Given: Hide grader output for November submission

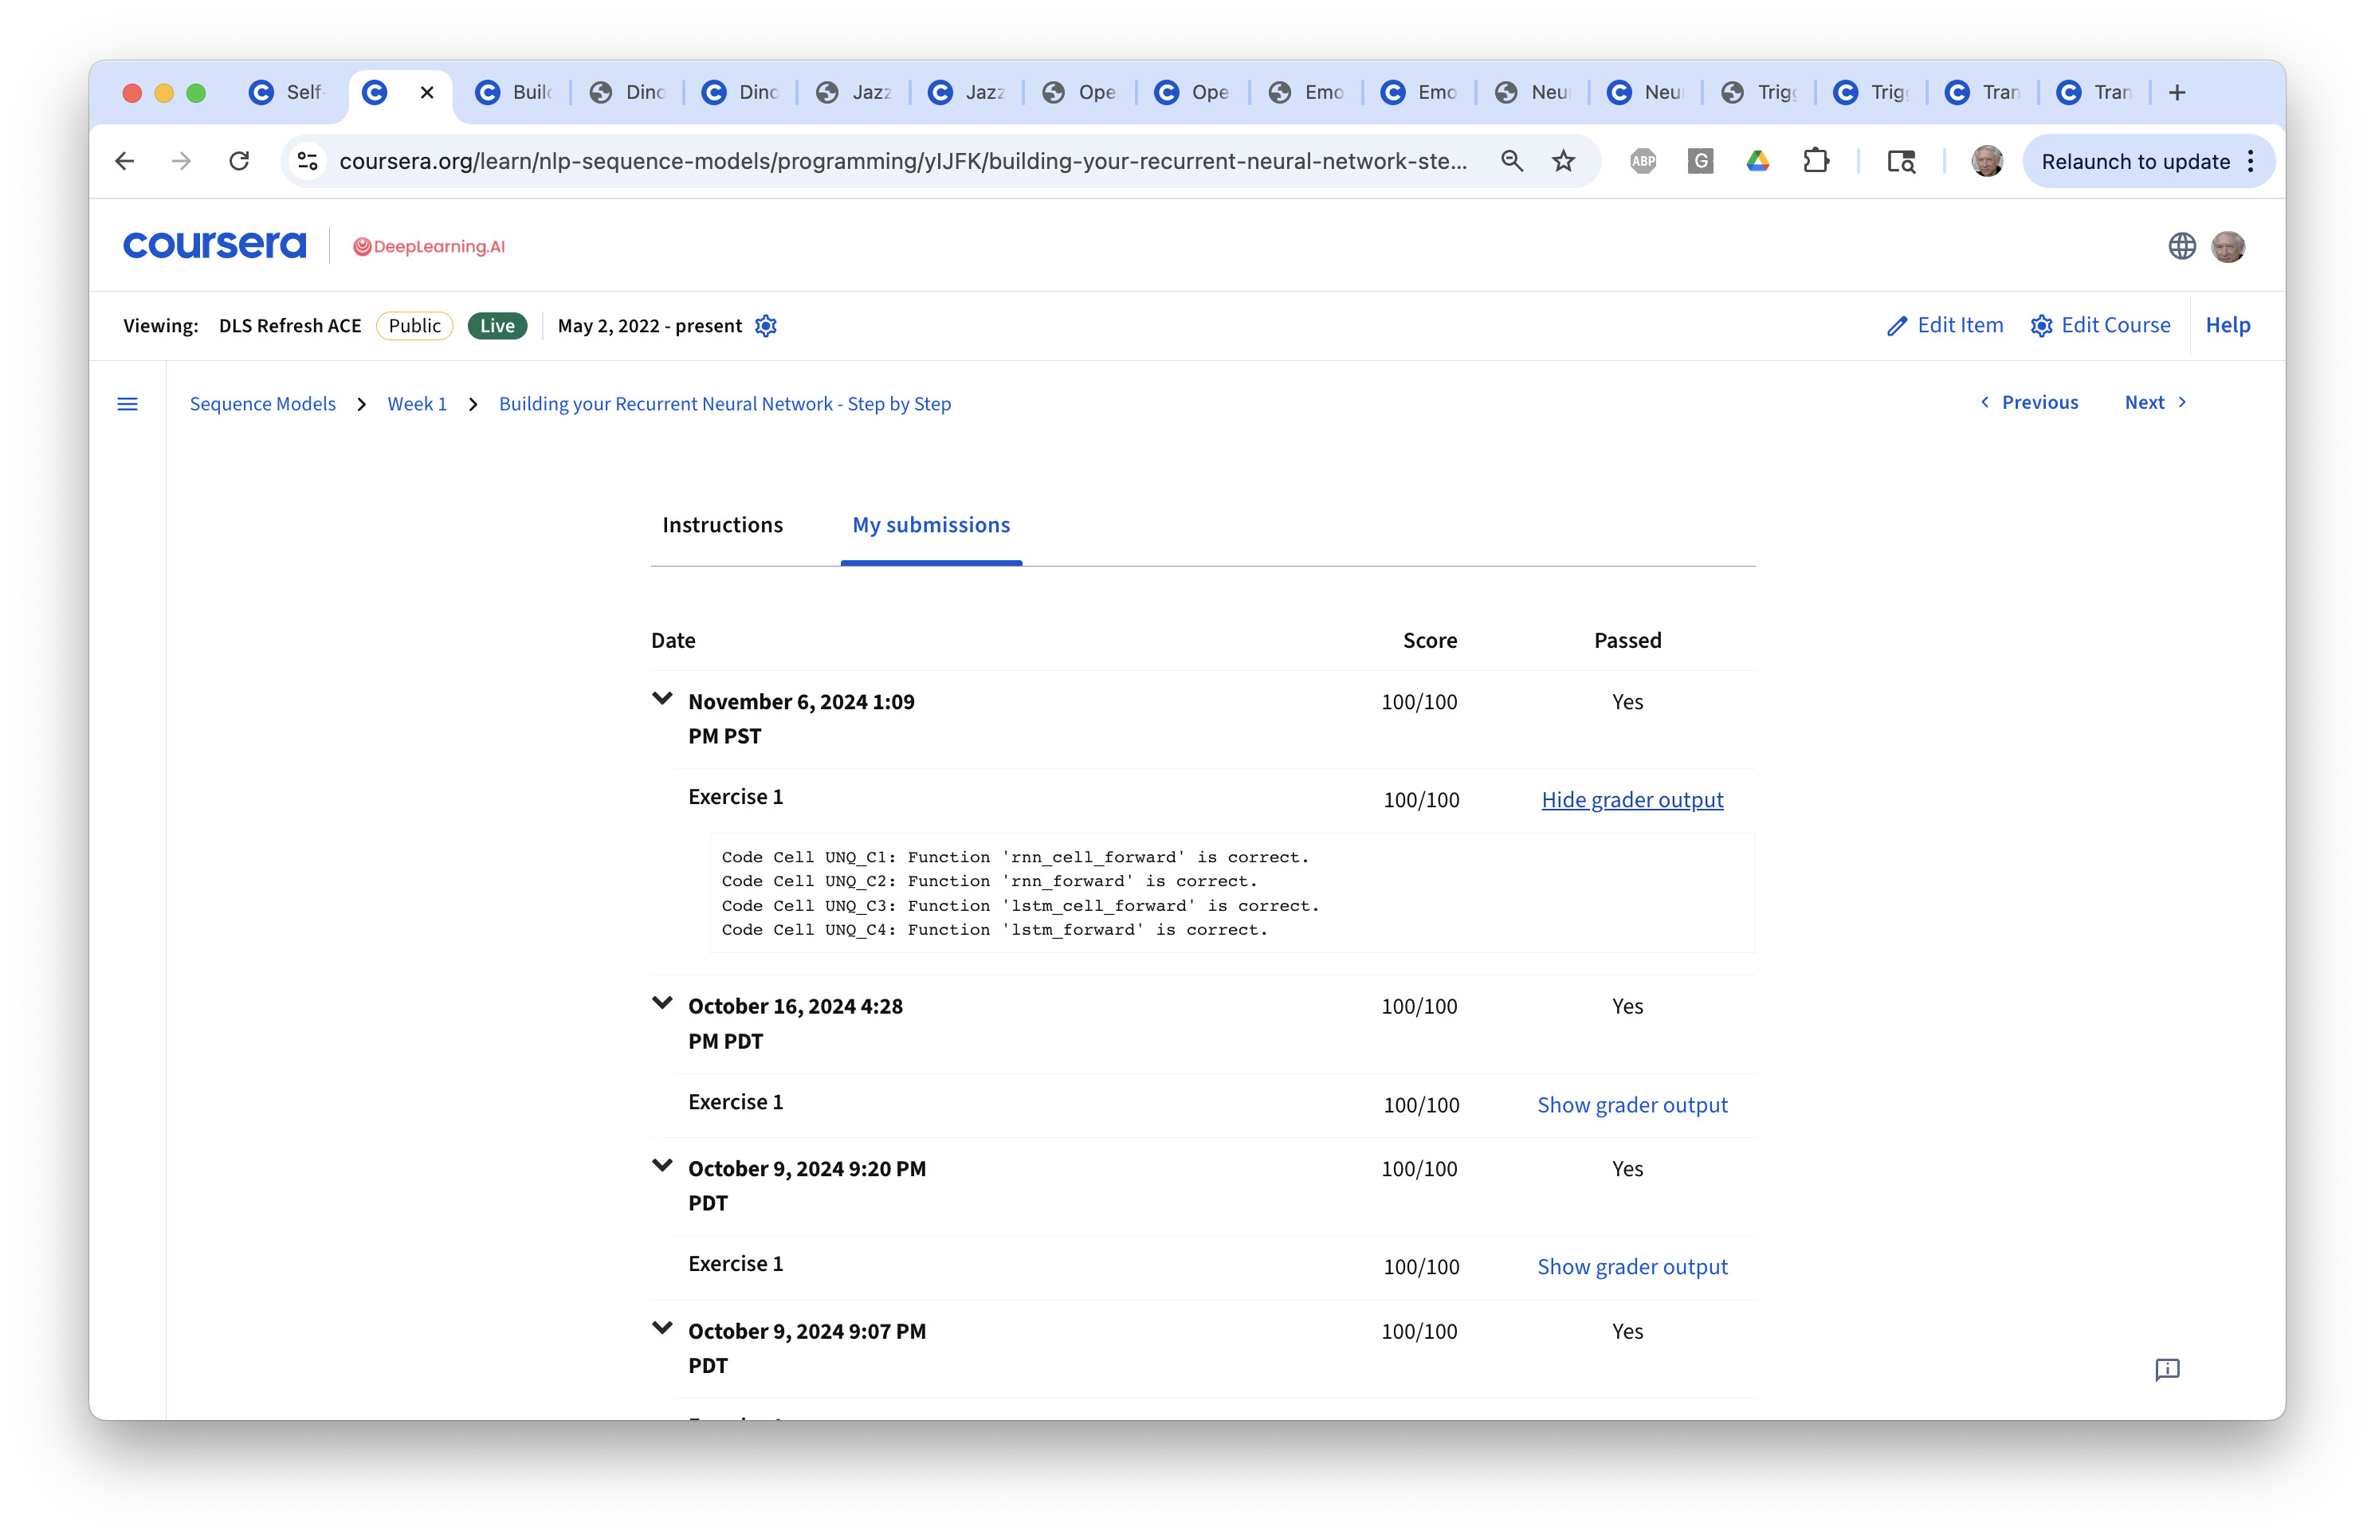Looking at the screenshot, I should click(x=1631, y=800).
